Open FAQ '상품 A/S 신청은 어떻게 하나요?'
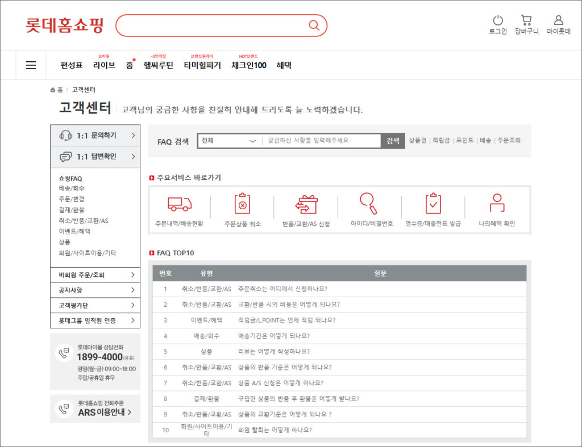This screenshot has width=582, height=447. [281, 383]
